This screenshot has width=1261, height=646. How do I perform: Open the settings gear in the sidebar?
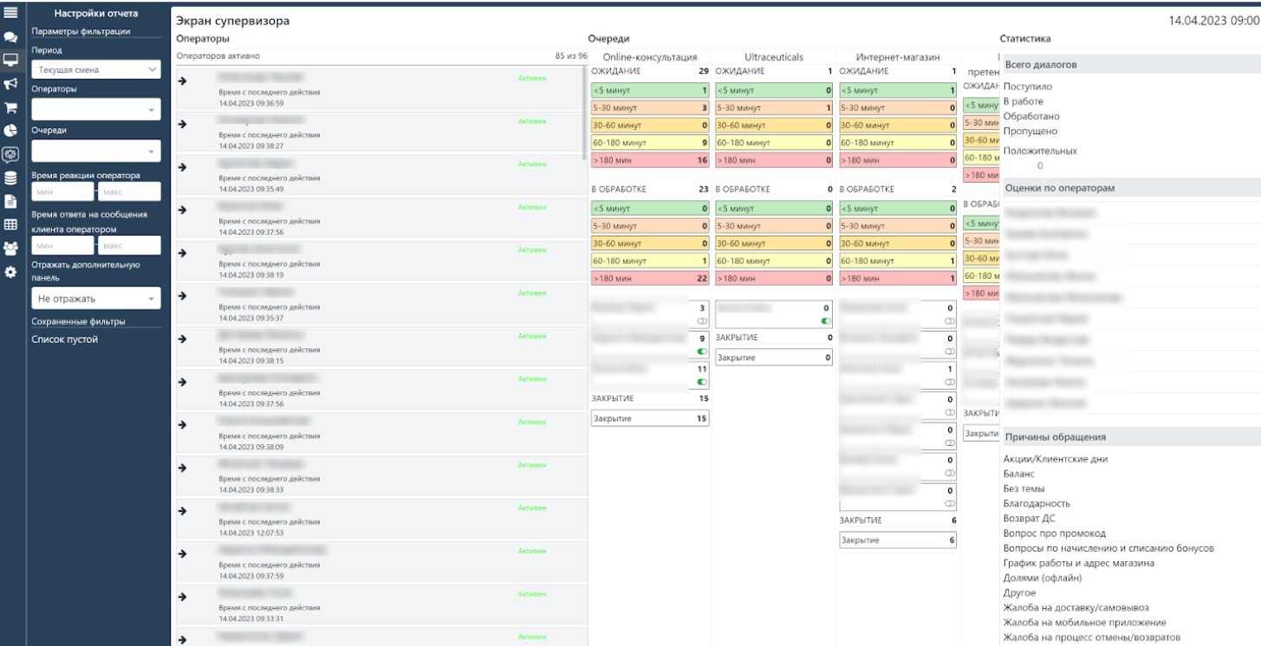pyautogui.click(x=11, y=272)
